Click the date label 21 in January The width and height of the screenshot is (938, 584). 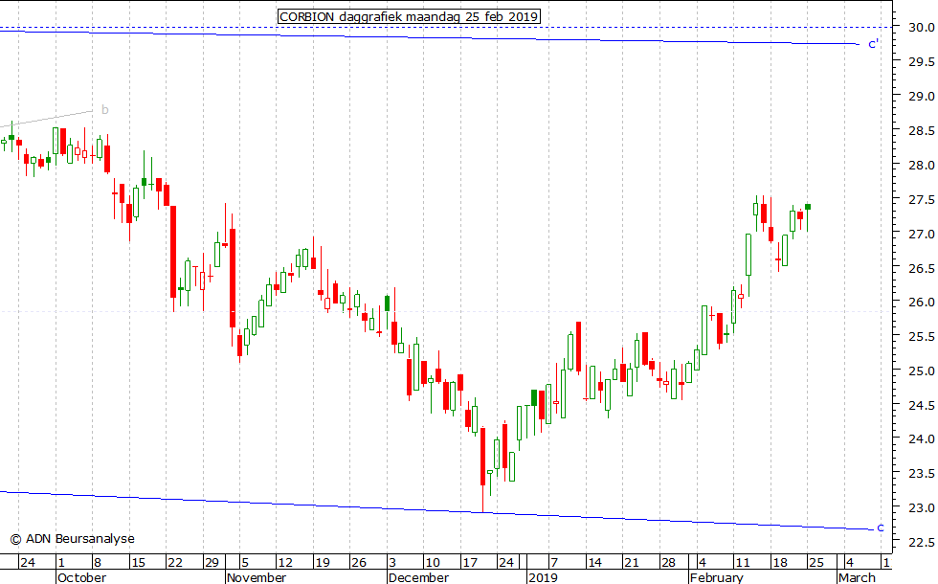point(632,563)
